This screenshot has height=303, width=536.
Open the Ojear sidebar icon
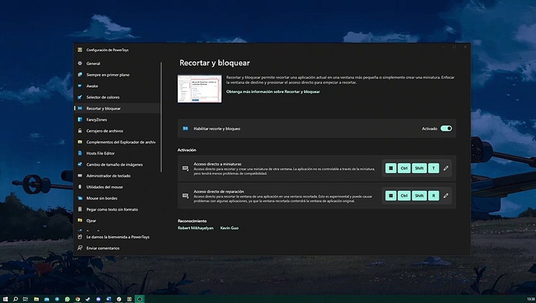[80, 221]
